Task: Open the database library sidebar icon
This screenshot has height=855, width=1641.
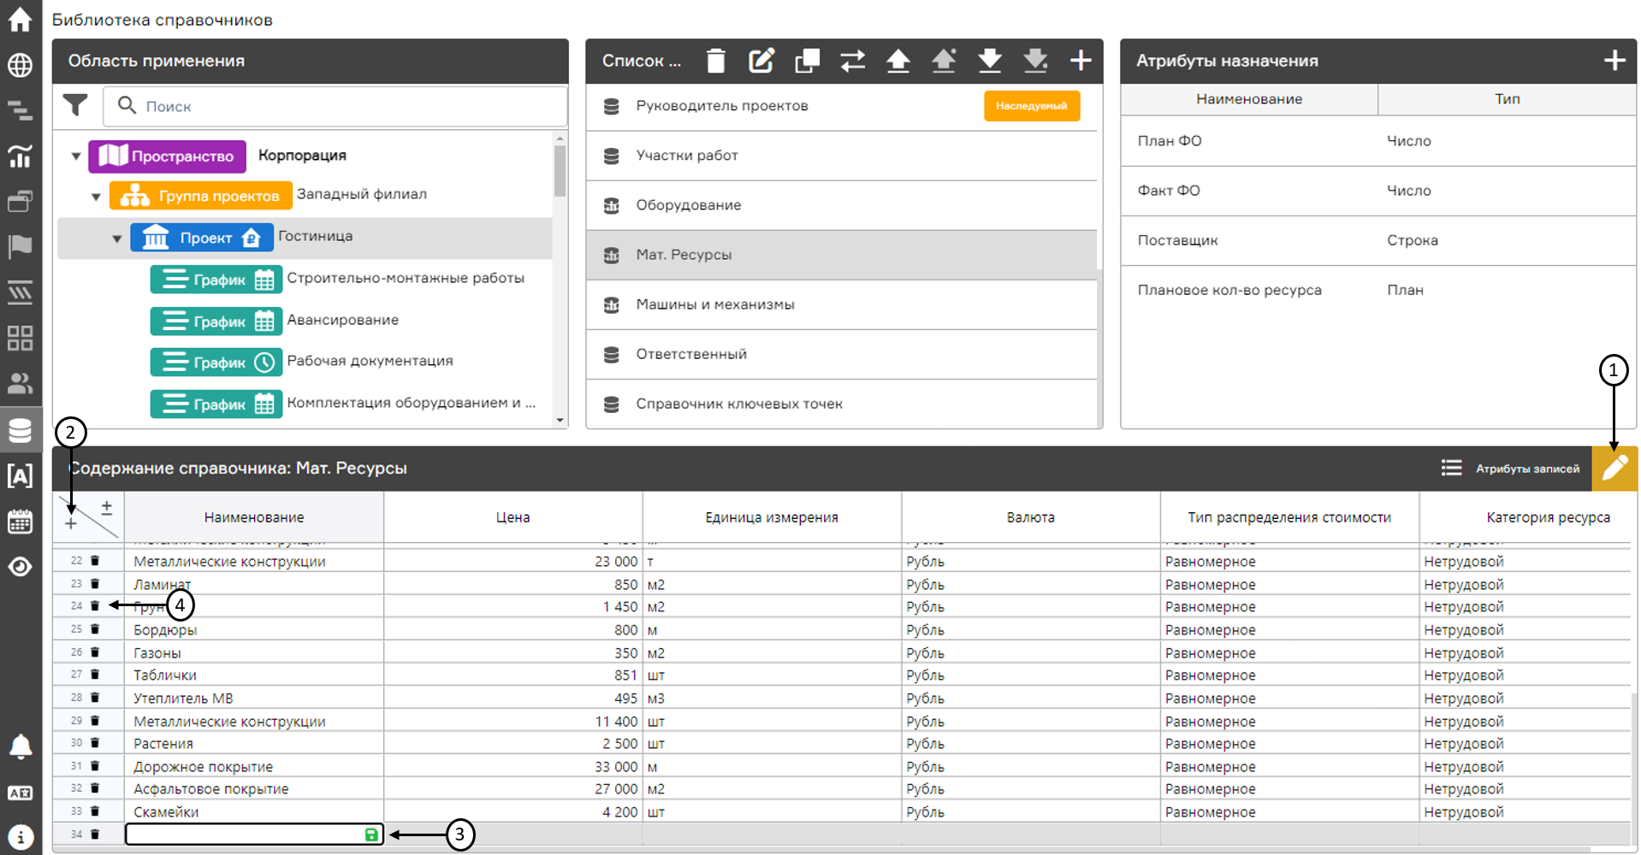Action: pyautogui.click(x=20, y=429)
